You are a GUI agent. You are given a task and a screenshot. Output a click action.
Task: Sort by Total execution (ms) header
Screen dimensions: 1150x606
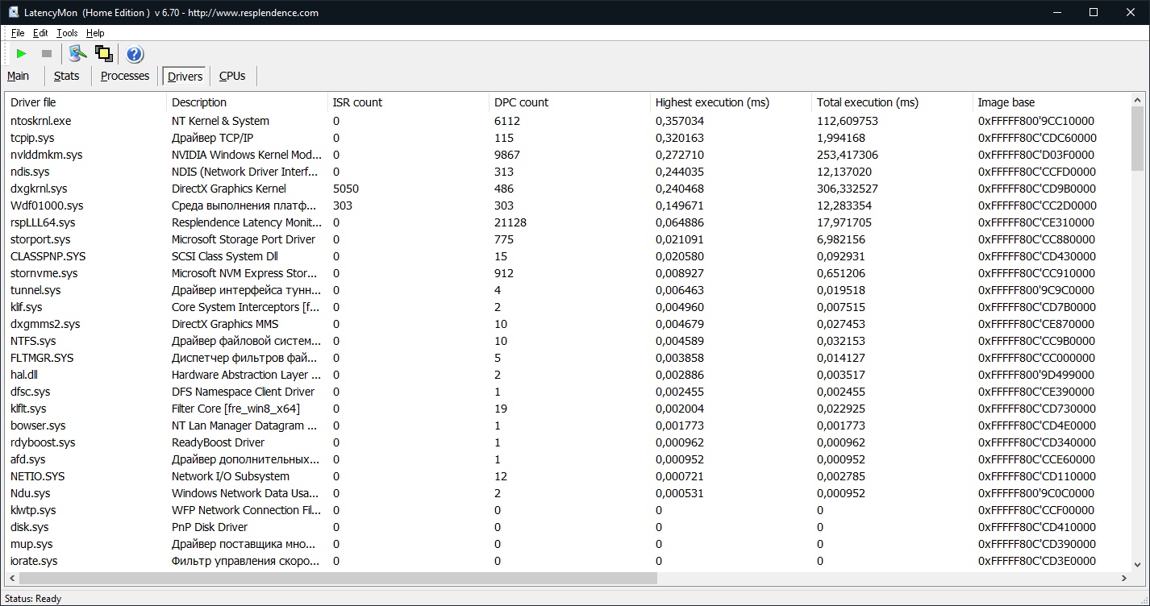tap(892, 102)
